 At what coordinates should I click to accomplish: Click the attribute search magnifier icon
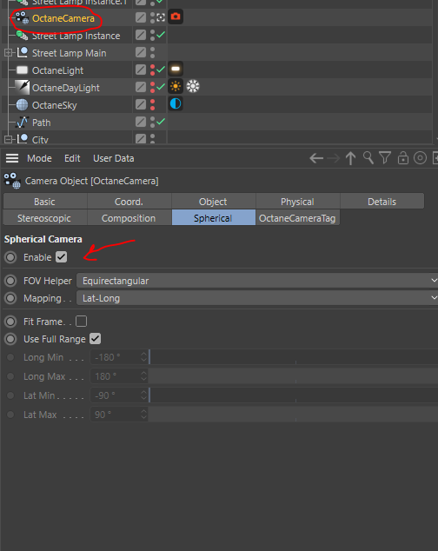368,158
